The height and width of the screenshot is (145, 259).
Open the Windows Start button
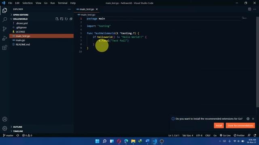coord(97,141)
